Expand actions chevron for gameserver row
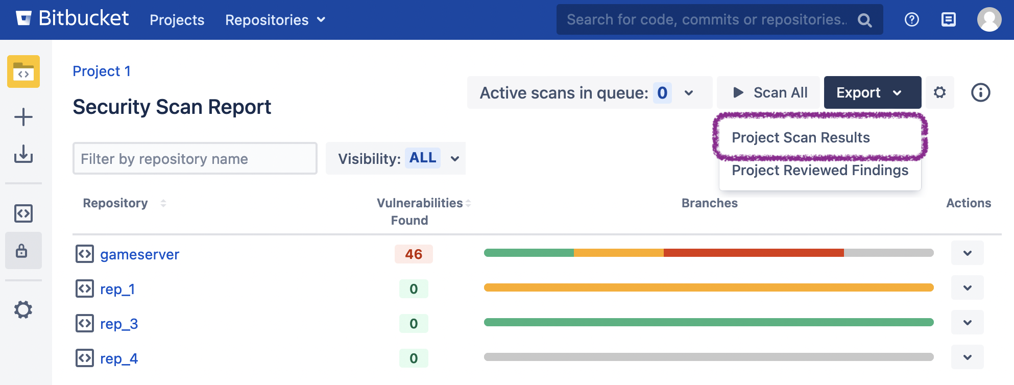Screen dimensions: 1014x385 pos(967,253)
